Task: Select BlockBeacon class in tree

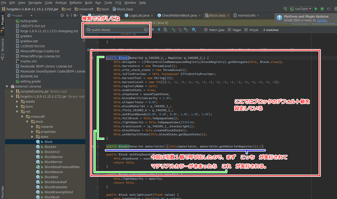Action: coord(53,172)
